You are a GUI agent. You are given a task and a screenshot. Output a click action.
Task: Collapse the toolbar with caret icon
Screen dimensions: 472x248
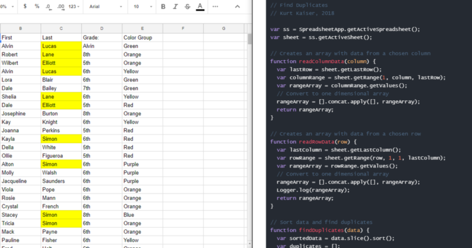[237, 6]
